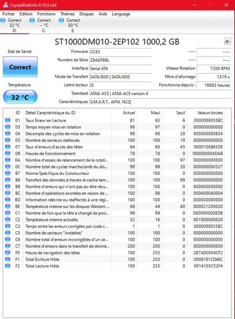Click the status dot for ID 07
Screen dimensions: 235x319
pos(7,147)
